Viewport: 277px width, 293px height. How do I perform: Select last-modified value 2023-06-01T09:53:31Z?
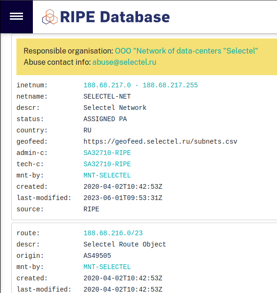(123, 198)
